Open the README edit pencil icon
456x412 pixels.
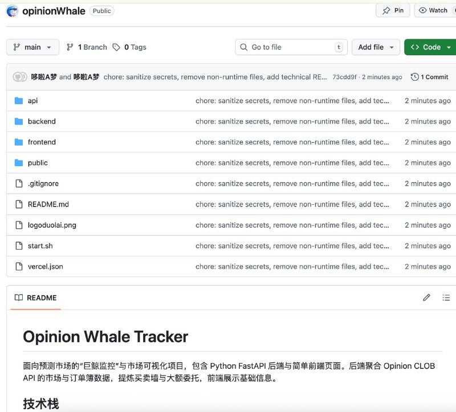[426, 297]
